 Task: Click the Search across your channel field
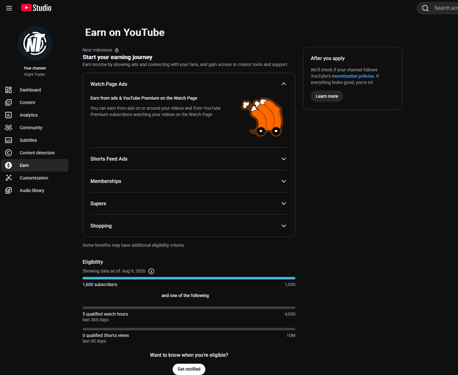coord(437,8)
